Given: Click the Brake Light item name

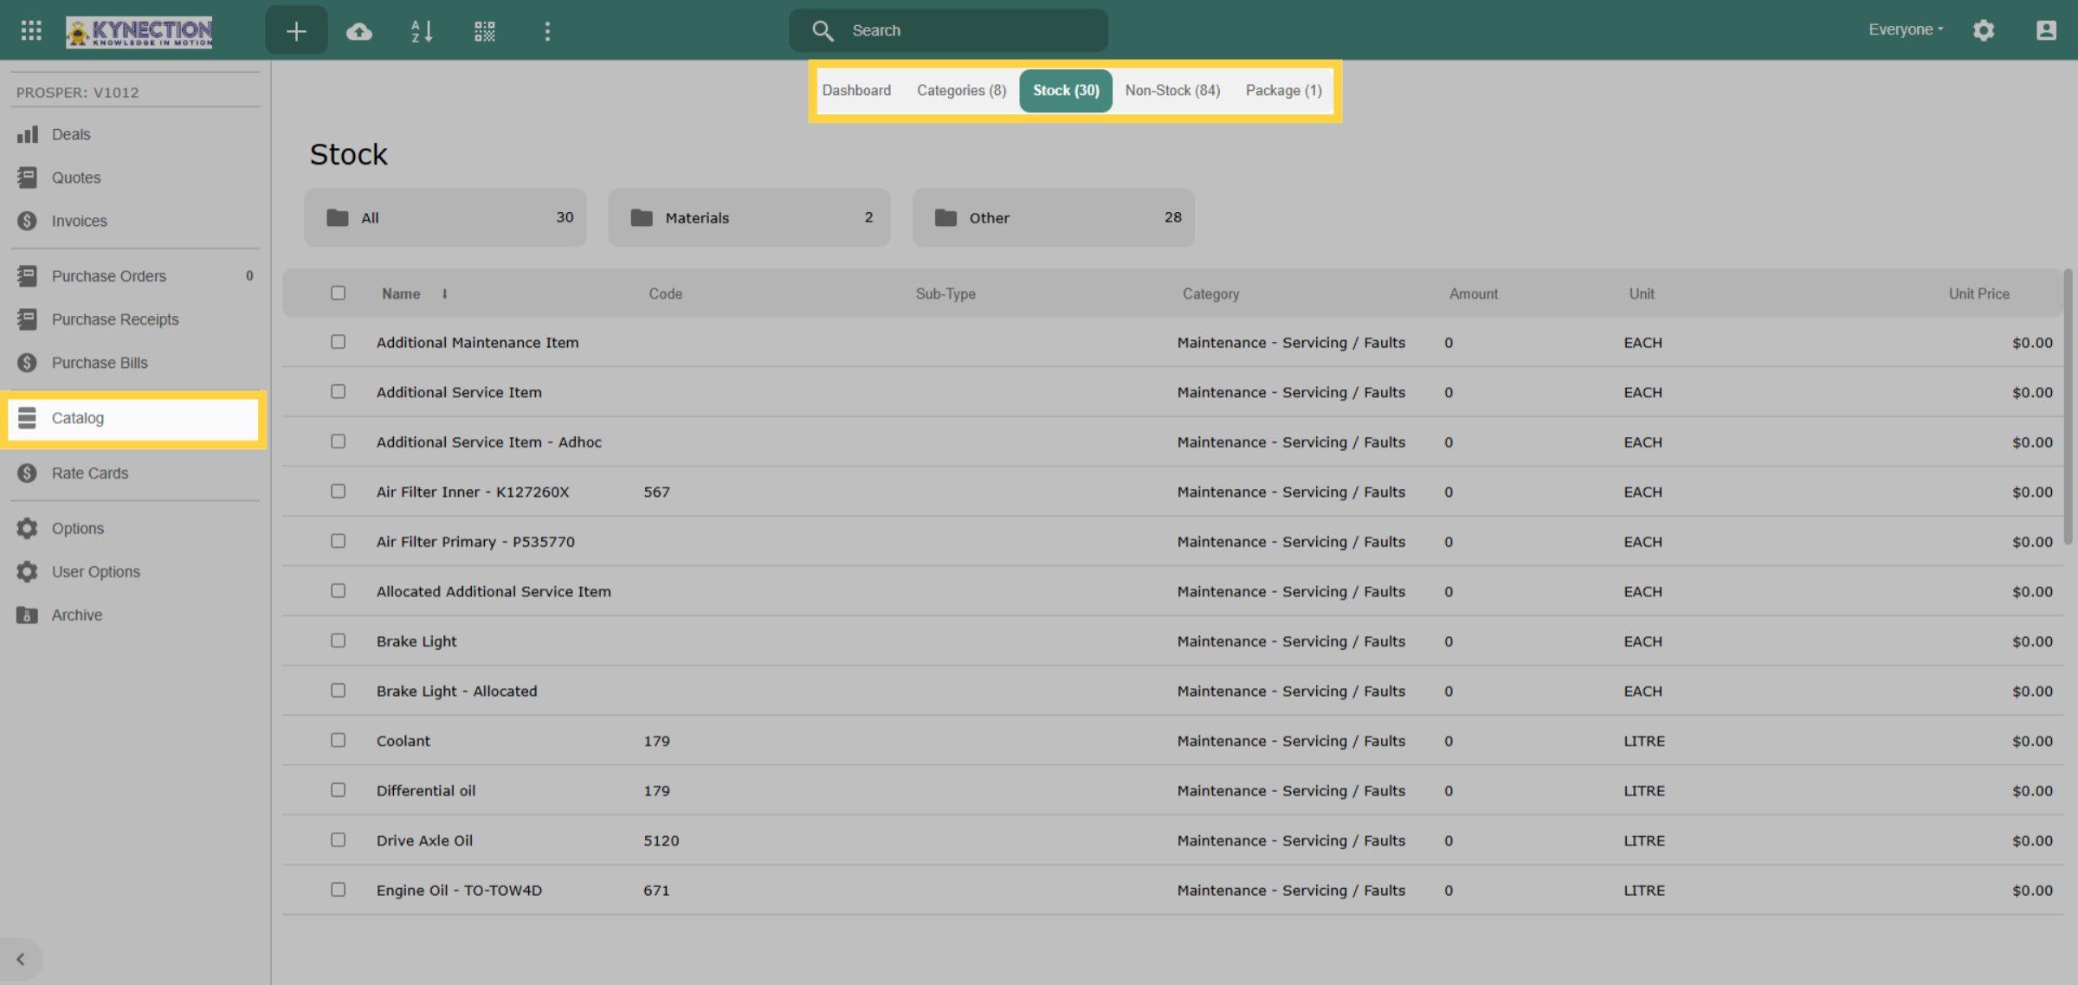Looking at the screenshot, I should [x=416, y=641].
